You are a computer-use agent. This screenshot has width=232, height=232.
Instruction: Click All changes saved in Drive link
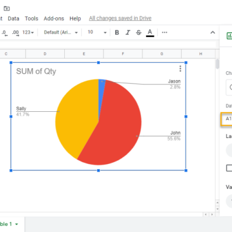(120, 18)
